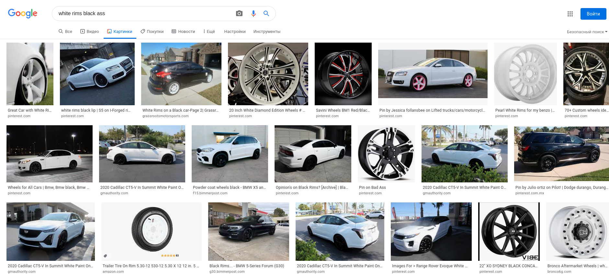Open Настройки menu
Screen dimensions: 609x276
[x=235, y=32]
